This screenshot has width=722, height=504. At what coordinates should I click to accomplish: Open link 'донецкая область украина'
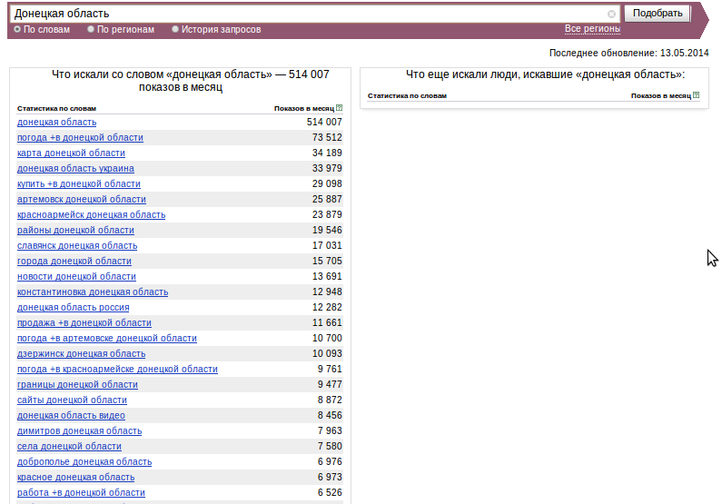tap(75, 169)
